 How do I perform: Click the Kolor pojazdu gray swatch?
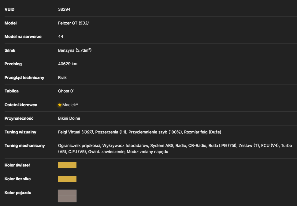pyautogui.click(x=67, y=196)
